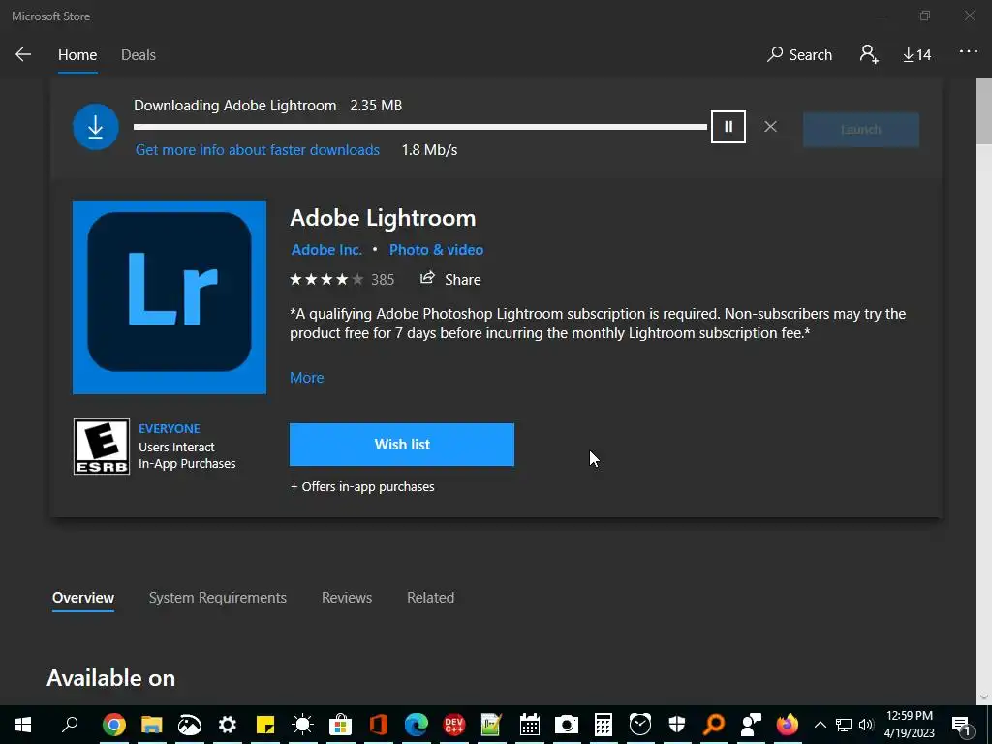992x744 pixels.
Task: Open the sun brightness app icon
Action: pyautogui.click(x=302, y=725)
